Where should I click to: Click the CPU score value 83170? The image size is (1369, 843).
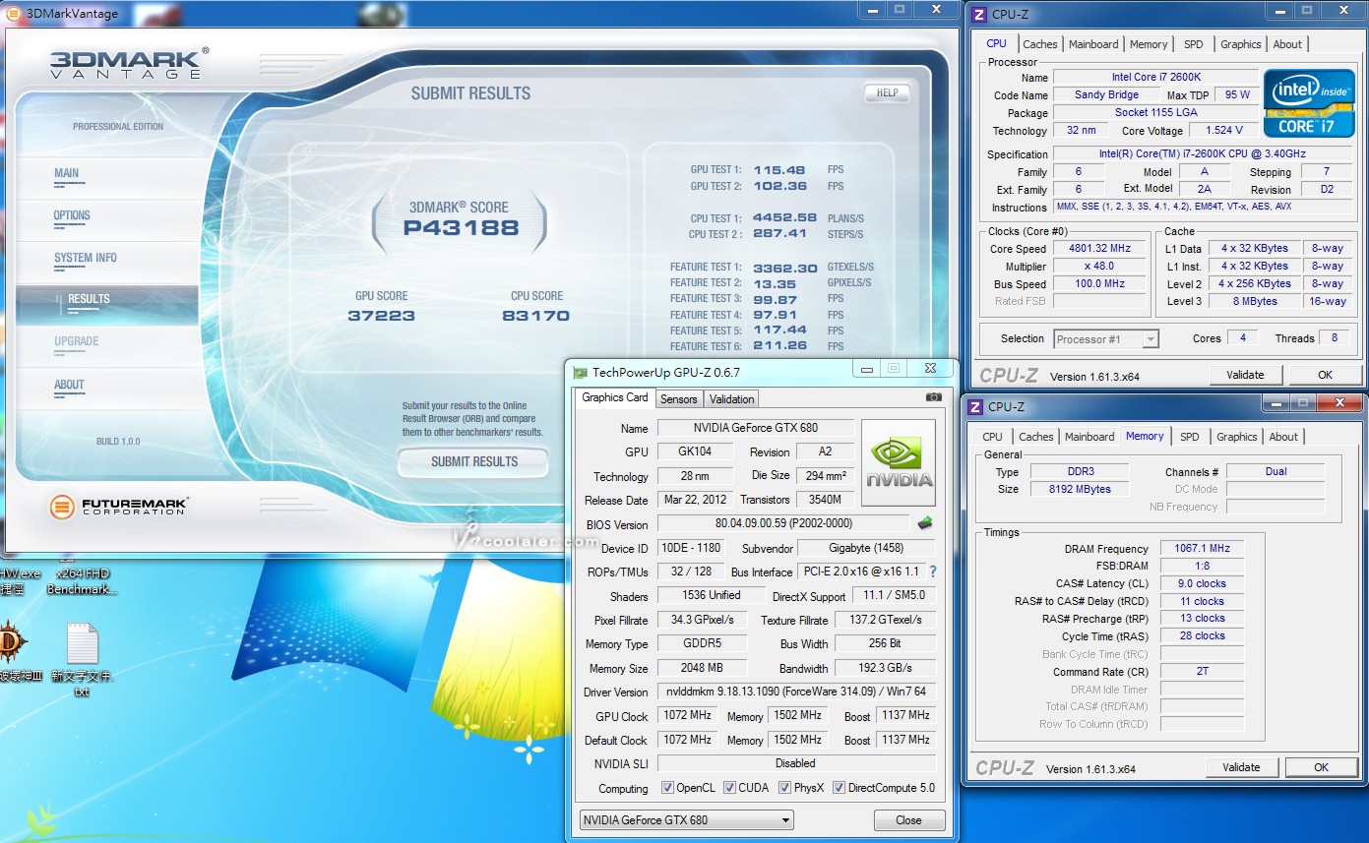tap(536, 316)
